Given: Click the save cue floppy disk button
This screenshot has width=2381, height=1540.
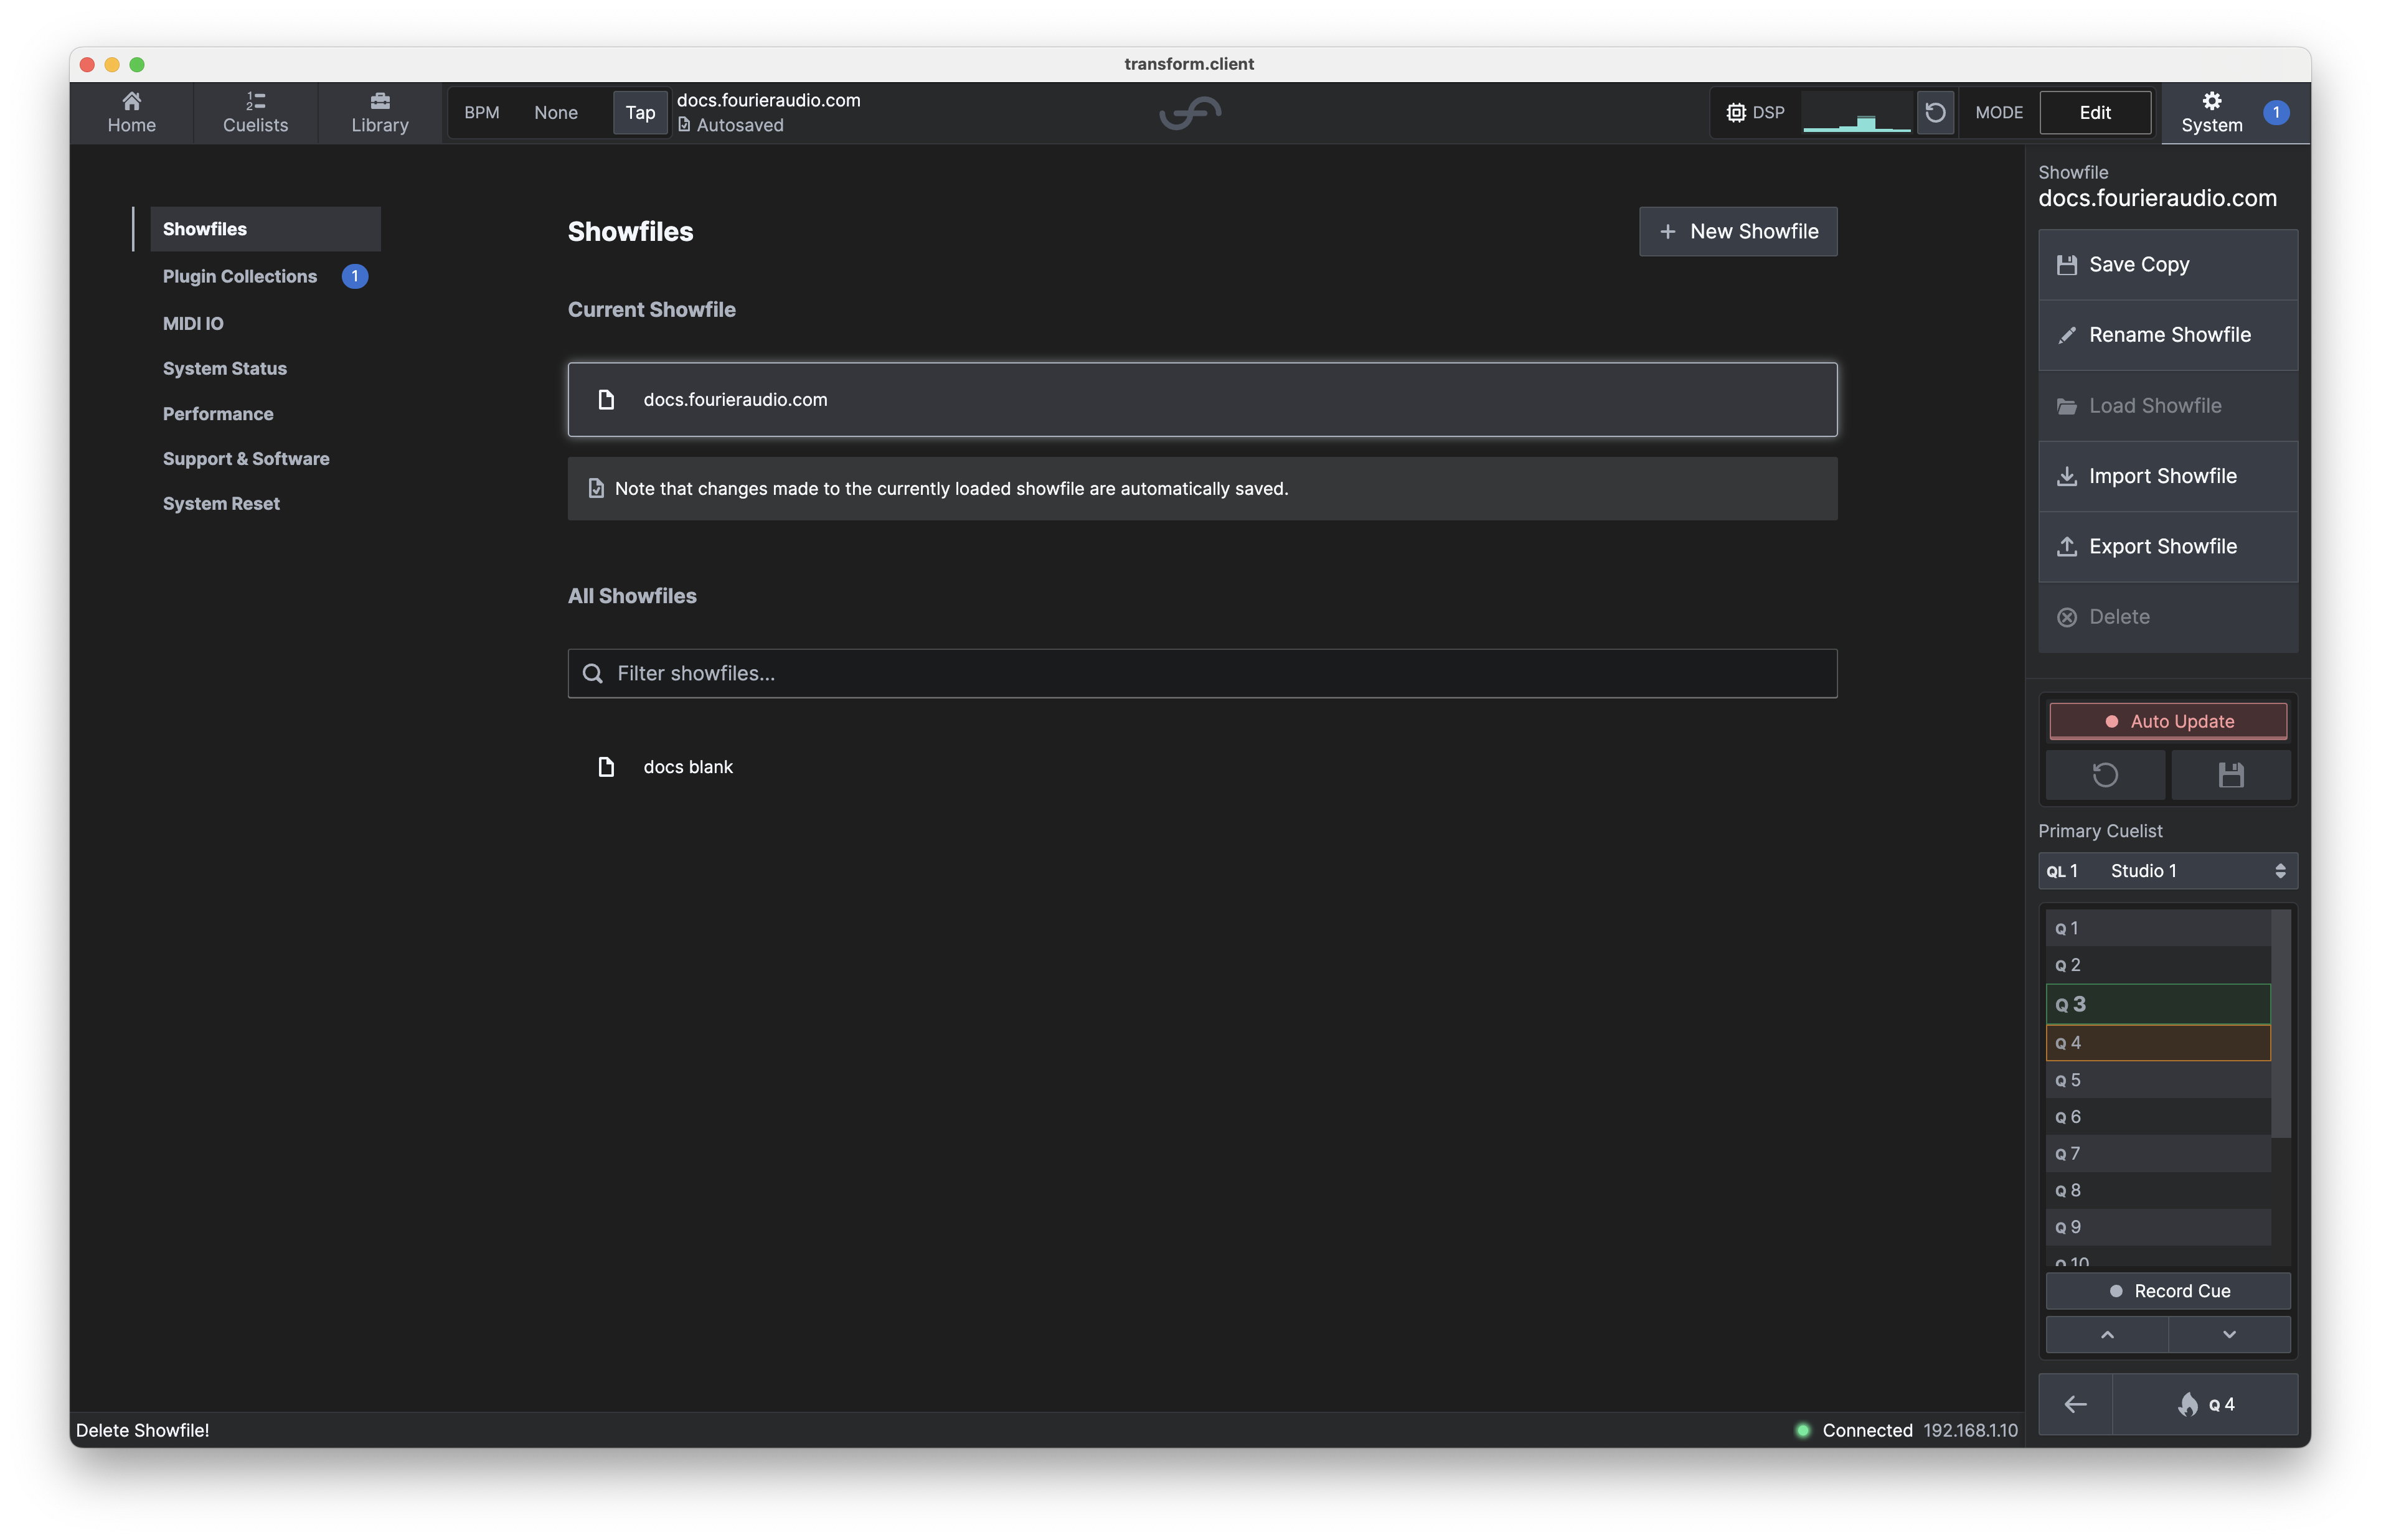Looking at the screenshot, I should [x=2230, y=775].
